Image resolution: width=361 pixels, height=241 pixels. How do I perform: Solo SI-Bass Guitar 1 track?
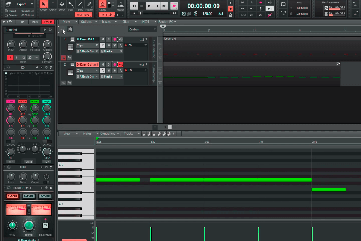click(109, 64)
